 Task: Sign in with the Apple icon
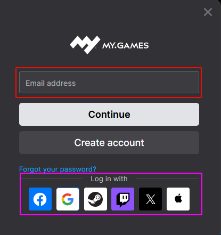click(x=178, y=199)
